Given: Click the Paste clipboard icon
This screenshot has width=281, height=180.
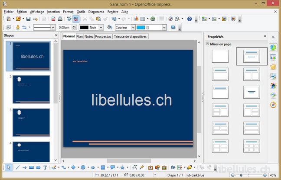Looking at the screenshot, I should (x=98, y=19).
